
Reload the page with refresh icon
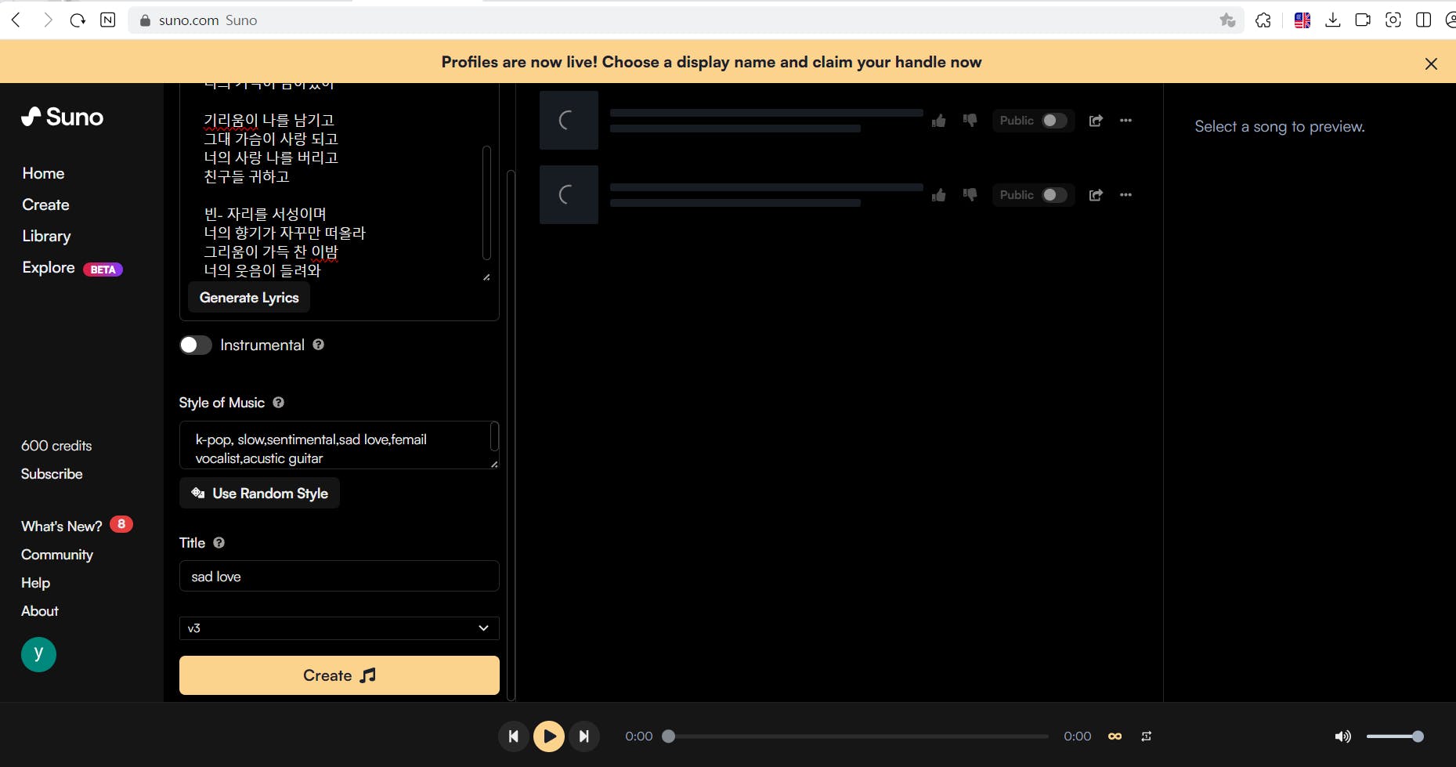click(78, 20)
